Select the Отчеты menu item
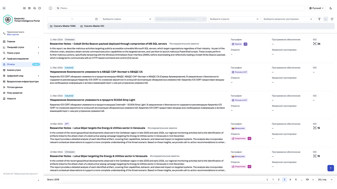This screenshot has width=337, height=189. pos(22,64)
